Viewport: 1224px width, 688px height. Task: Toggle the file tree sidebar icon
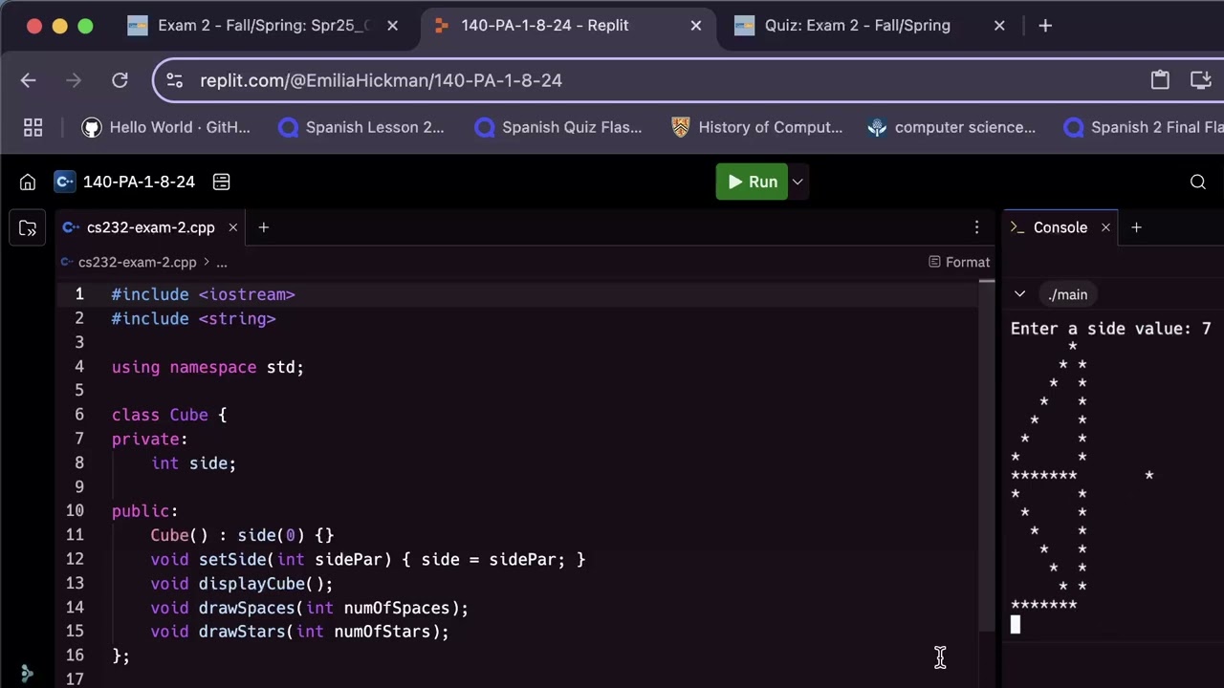[28, 227]
